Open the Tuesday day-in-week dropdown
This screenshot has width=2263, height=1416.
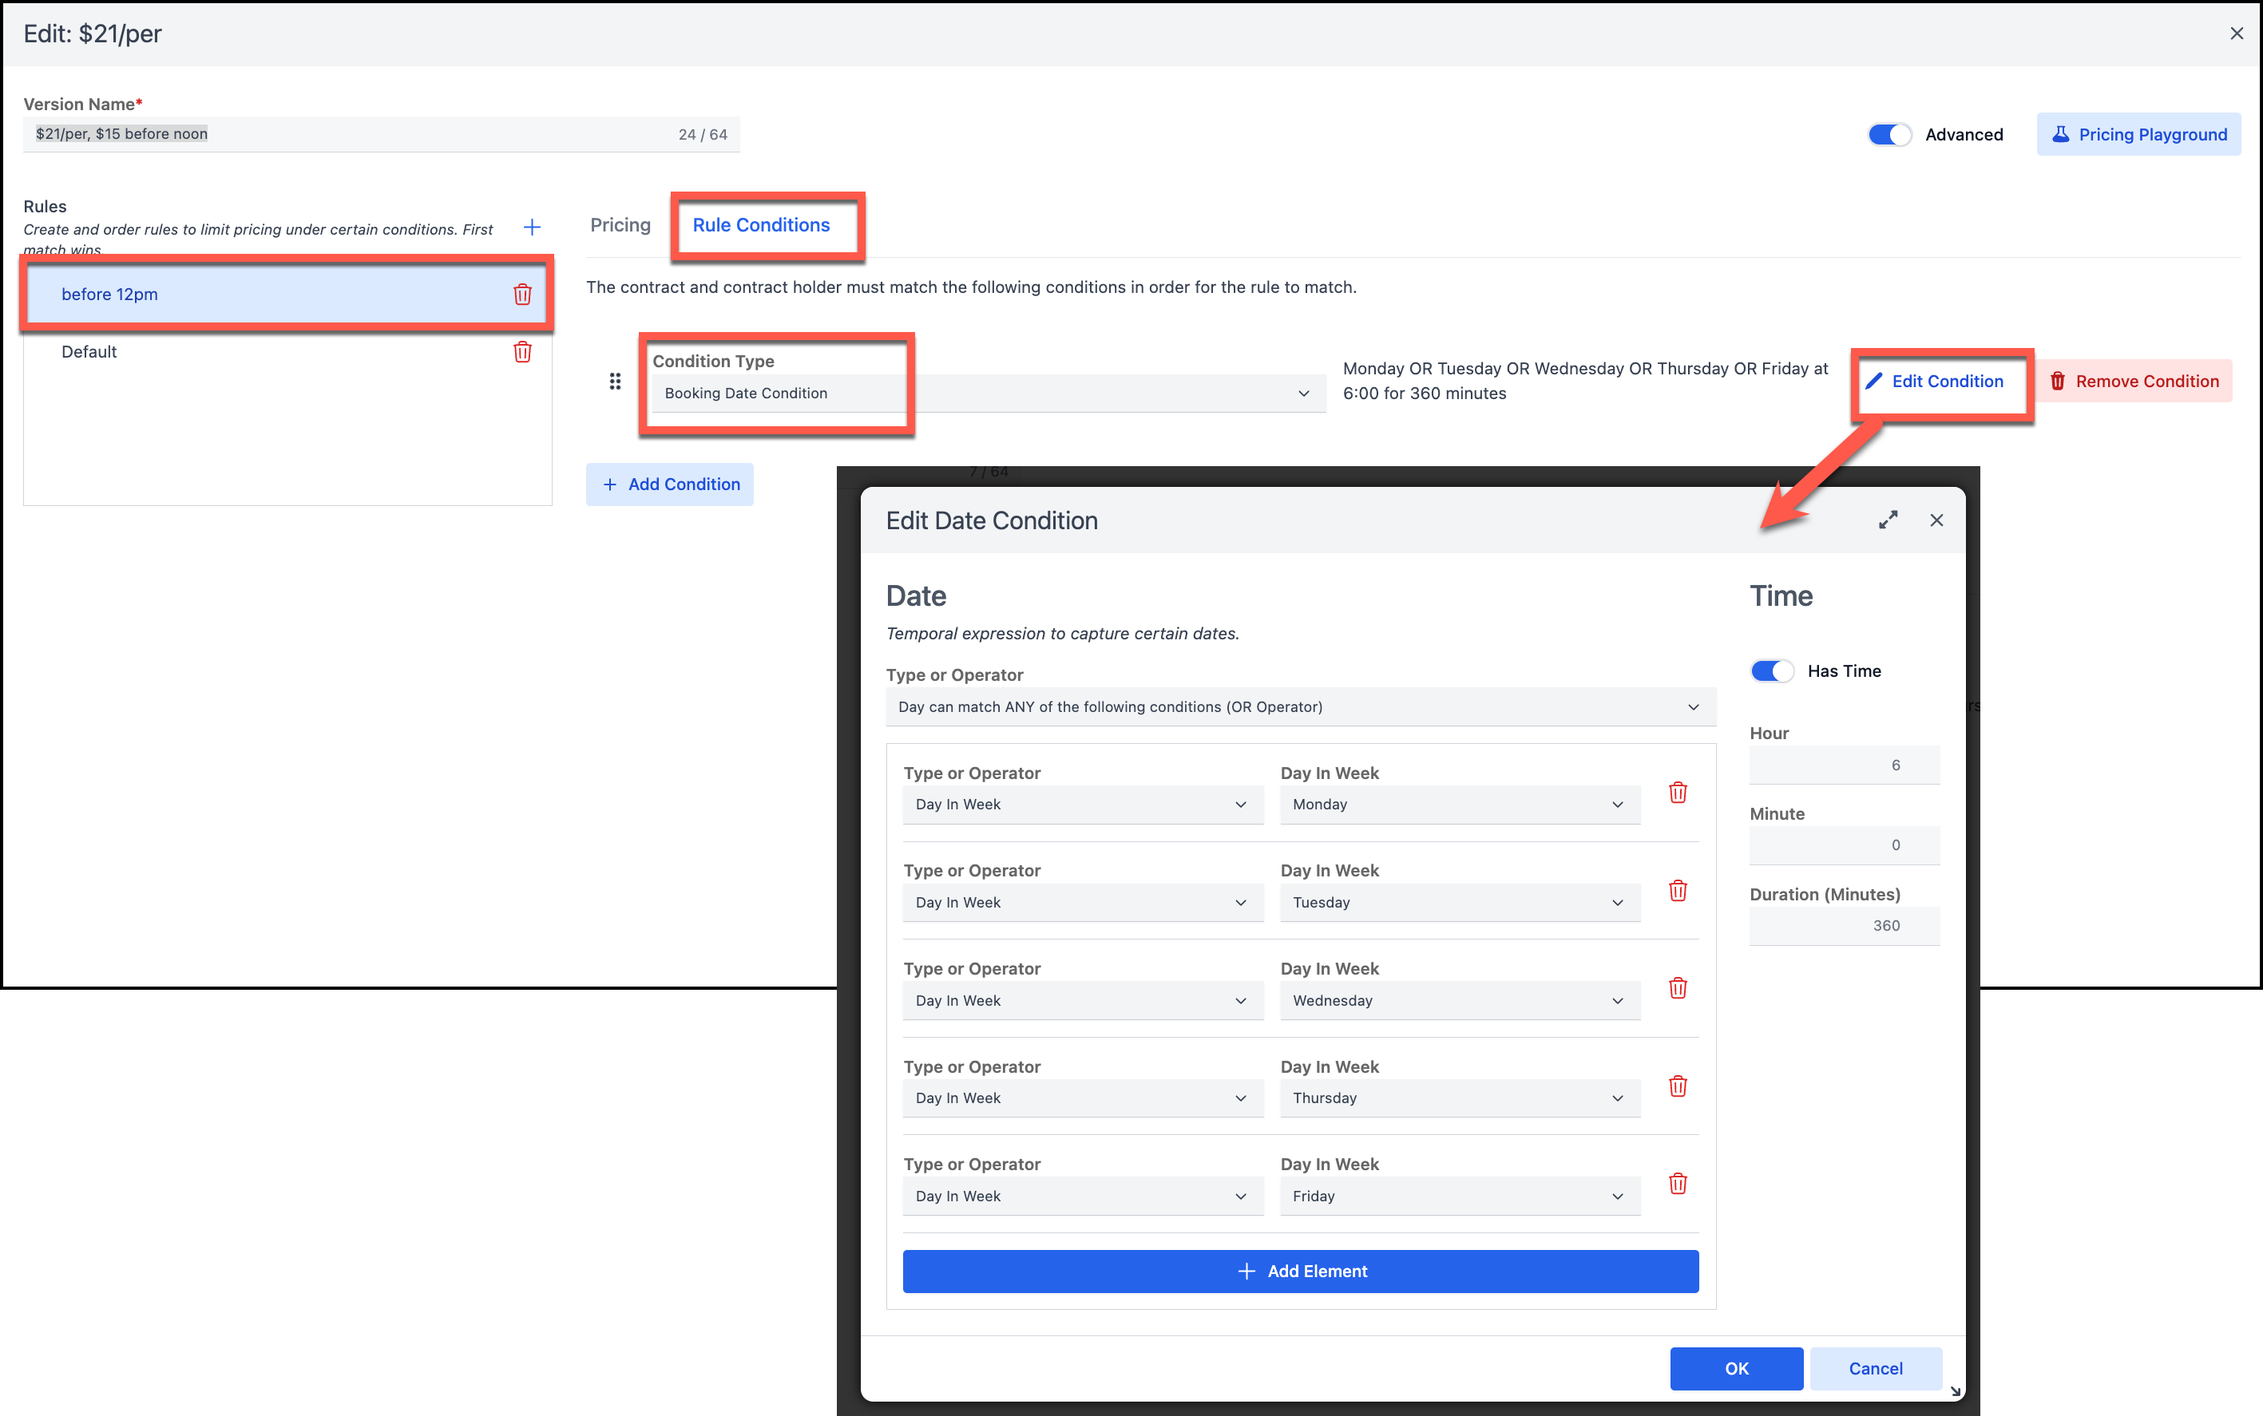[1458, 903]
